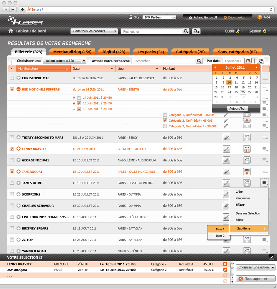Uncheck the Lenny Kravitz checkbox
The image size is (277, 289).
12,149
